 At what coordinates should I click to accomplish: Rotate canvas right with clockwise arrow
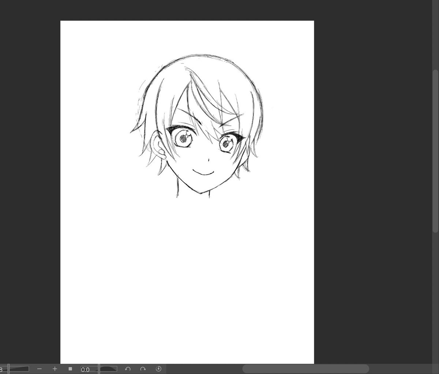point(143,369)
